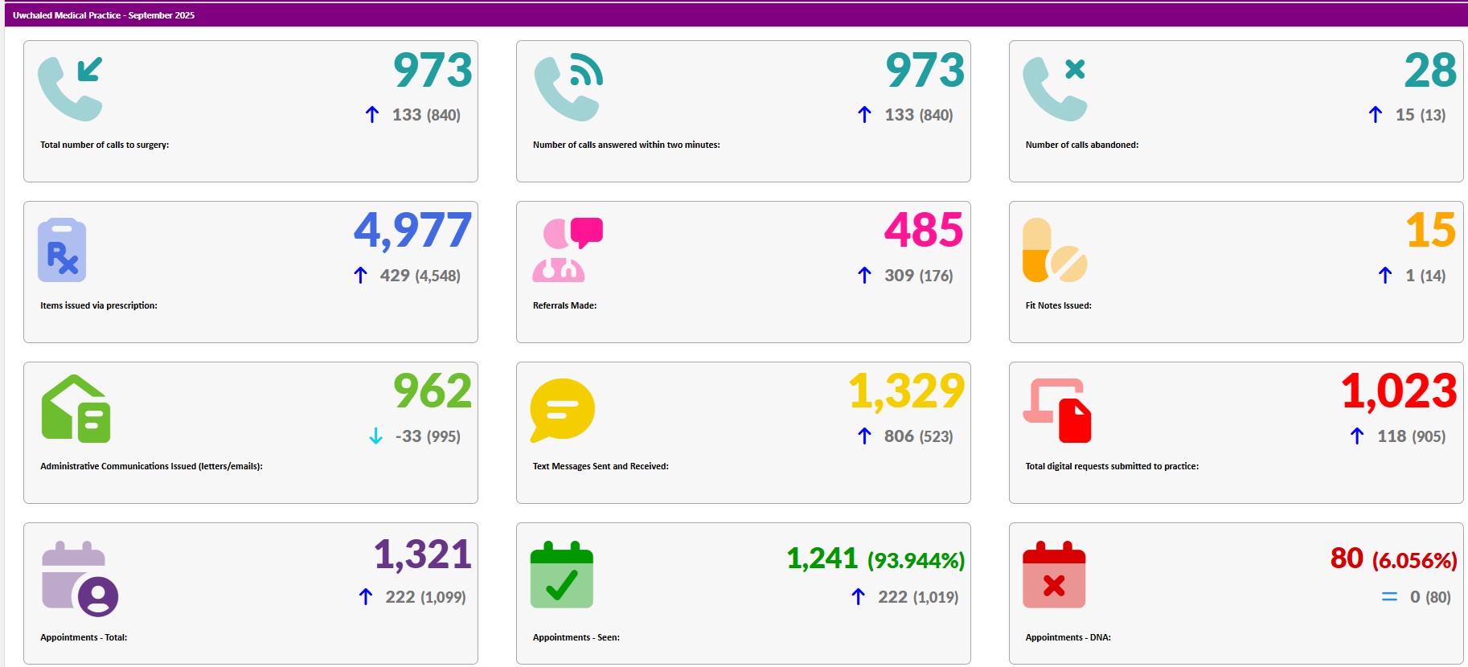Click the yellow text message bubble icon
Image resolution: width=1468 pixels, height=667 pixels.
point(562,410)
